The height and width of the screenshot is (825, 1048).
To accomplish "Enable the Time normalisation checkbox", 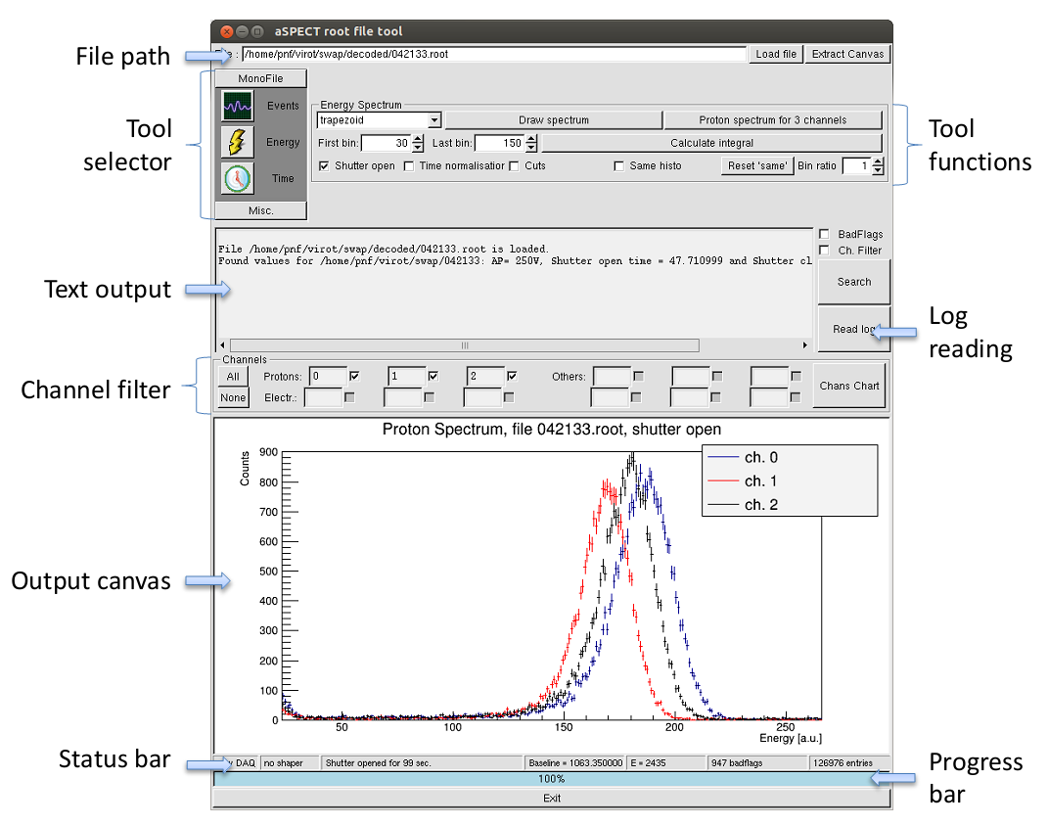I will pyautogui.click(x=409, y=166).
